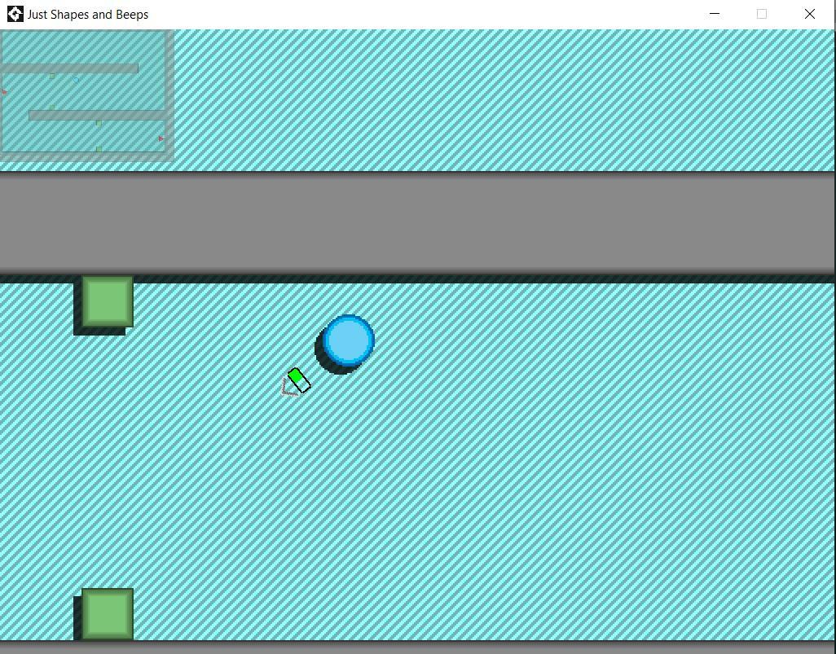This screenshot has height=654, width=836.
Task: Click the green square below the gray wall
Action: point(108,301)
